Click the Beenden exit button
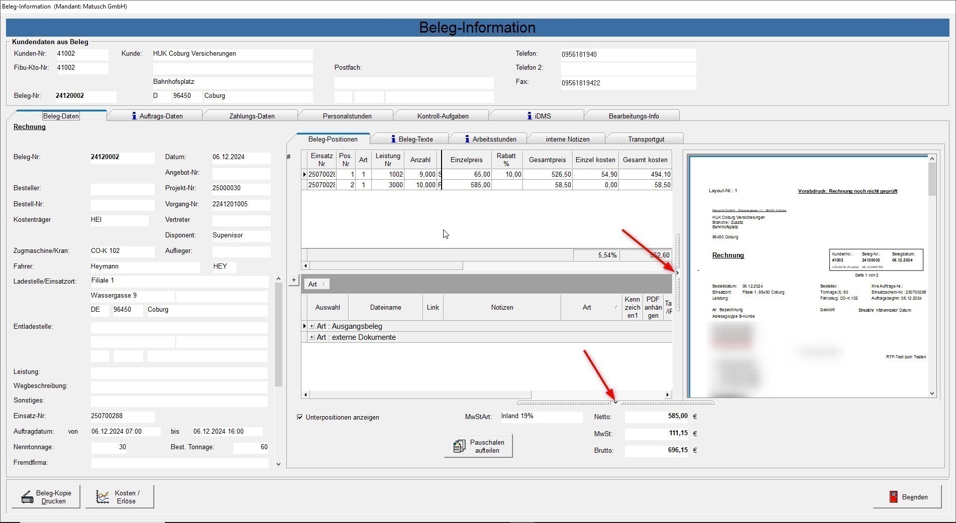The image size is (956, 523). click(907, 497)
